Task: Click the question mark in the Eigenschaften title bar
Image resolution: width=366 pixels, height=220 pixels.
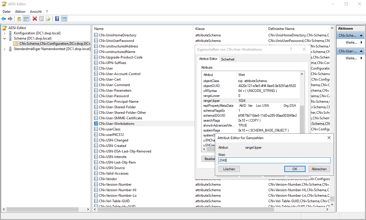Action: pyautogui.click(x=291, y=49)
